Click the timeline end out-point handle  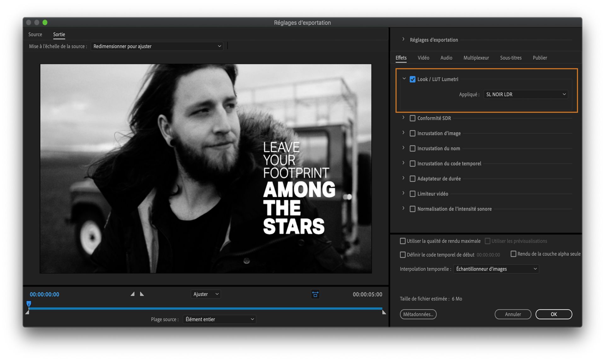point(384,312)
